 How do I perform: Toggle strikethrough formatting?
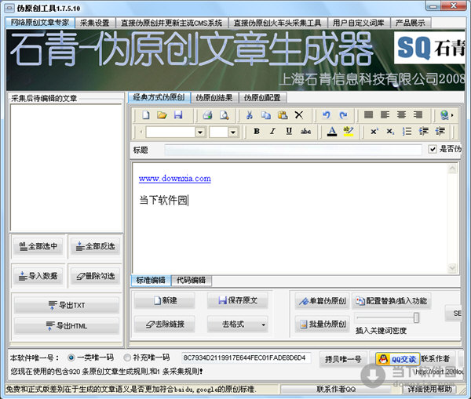pos(305,132)
